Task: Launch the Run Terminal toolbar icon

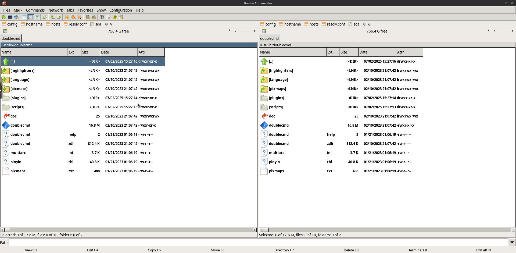Action: coord(10,17)
